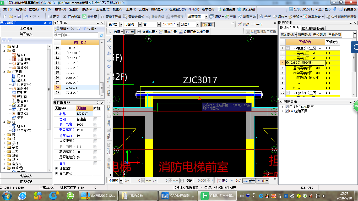Click the 报表预览 button
358x201 pixels.
pyautogui.click(x=26, y=181)
